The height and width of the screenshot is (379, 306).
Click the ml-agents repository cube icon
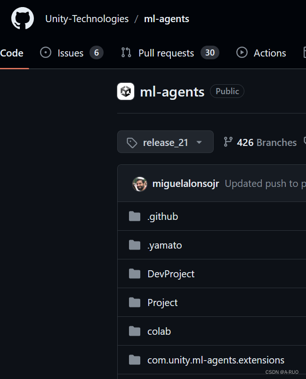click(125, 91)
